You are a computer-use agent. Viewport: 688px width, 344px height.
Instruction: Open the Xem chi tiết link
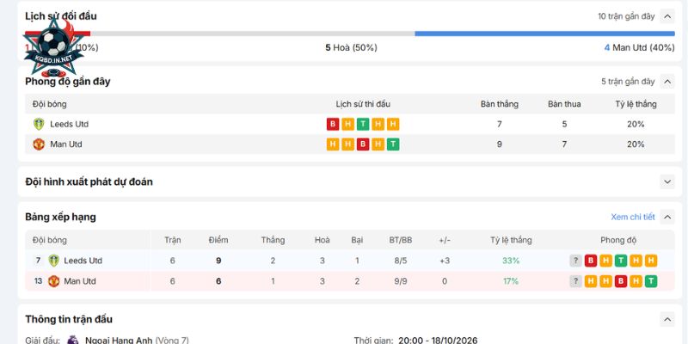pos(633,217)
